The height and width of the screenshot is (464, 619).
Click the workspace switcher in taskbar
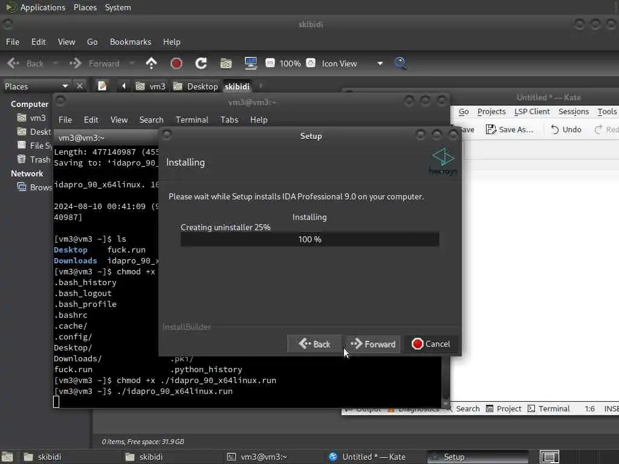pyautogui.click(x=549, y=457)
